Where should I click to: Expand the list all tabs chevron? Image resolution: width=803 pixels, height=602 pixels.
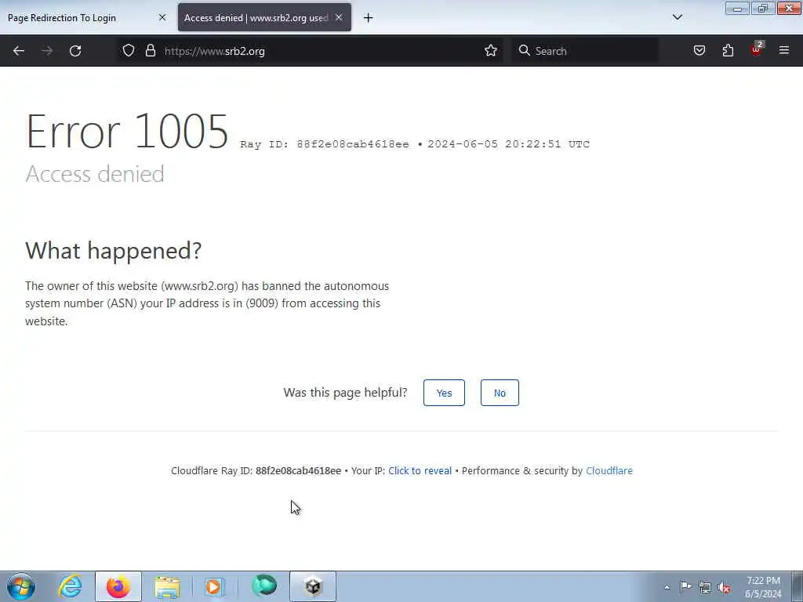pyautogui.click(x=677, y=17)
